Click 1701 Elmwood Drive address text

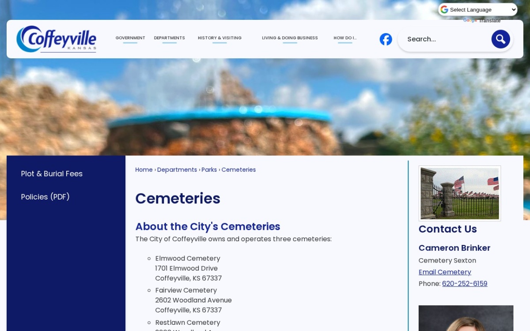[186, 268]
